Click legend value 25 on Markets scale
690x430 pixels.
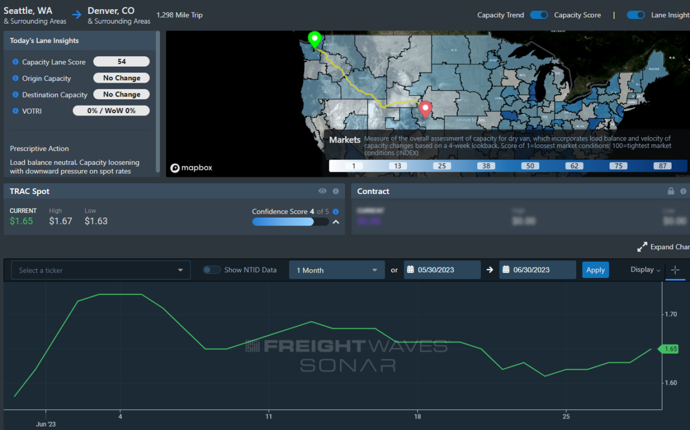pos(443,166)
